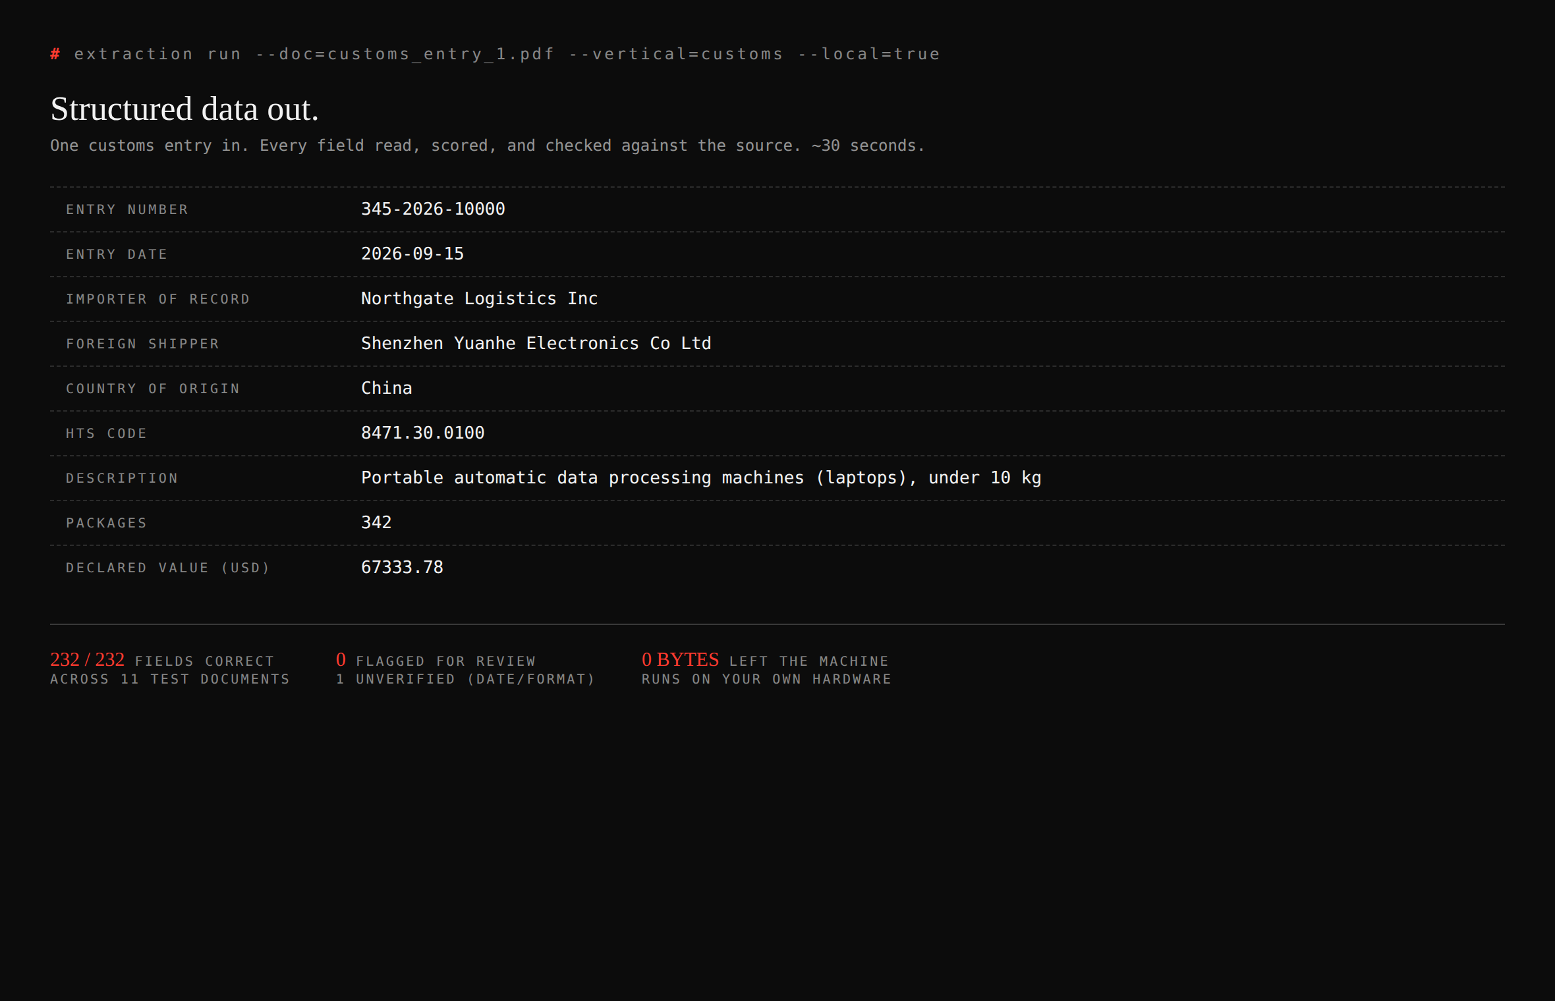Click the DECLARED VALUE (USD) label
This screenshot has height=1001, width=1555.
coord(168,568)
